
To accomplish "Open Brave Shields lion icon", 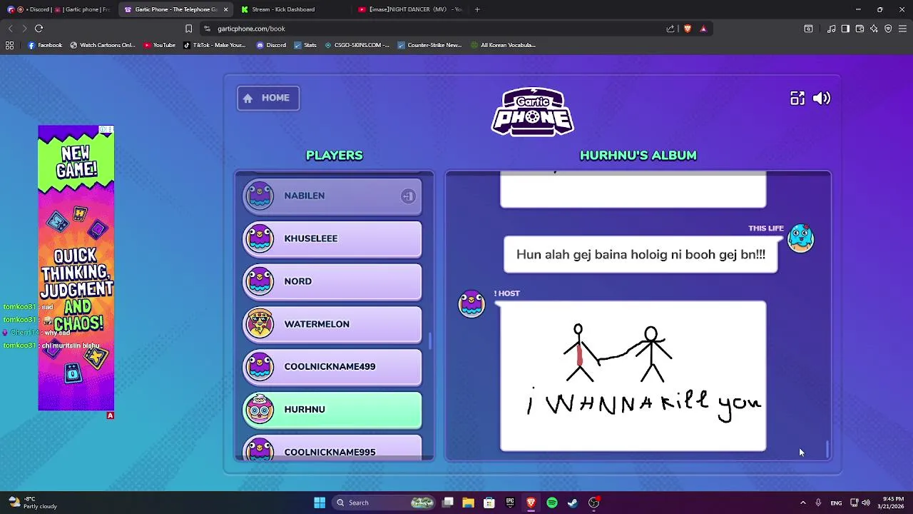I will pyautogui.click(x=688, y=29).
